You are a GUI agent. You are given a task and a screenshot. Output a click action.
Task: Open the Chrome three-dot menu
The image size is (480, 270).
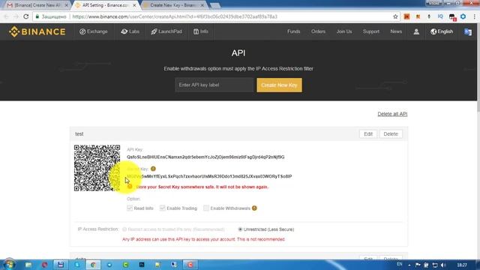[475, 16]
